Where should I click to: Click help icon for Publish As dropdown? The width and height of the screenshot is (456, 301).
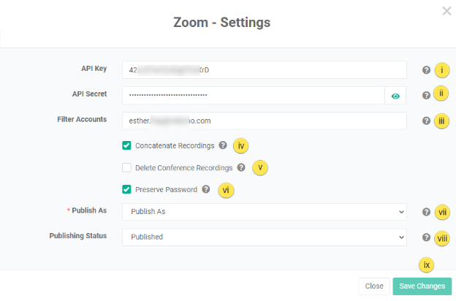426,212
